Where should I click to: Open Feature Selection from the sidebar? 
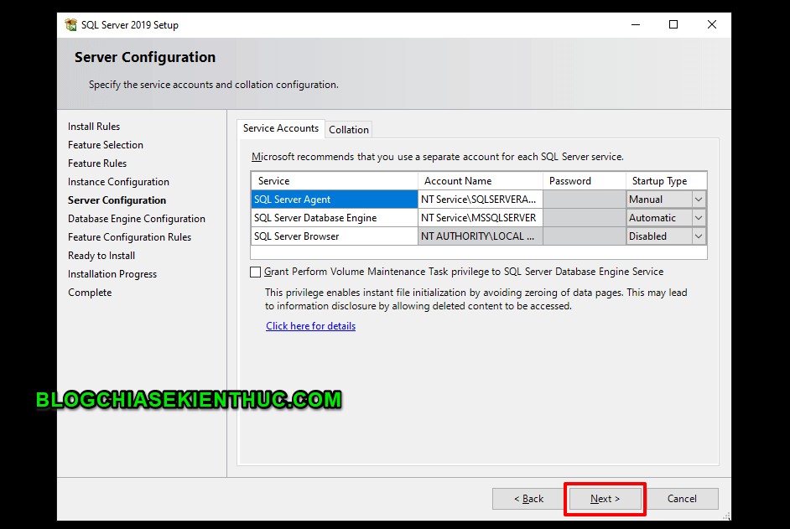pos(105,144)
